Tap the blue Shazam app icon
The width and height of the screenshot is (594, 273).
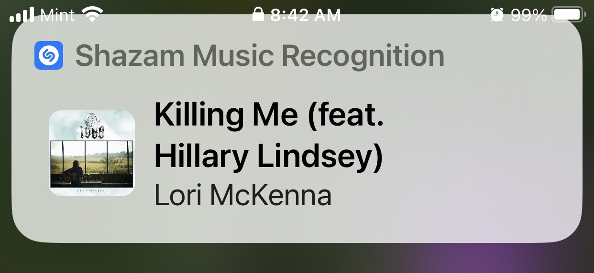point(49,55)
